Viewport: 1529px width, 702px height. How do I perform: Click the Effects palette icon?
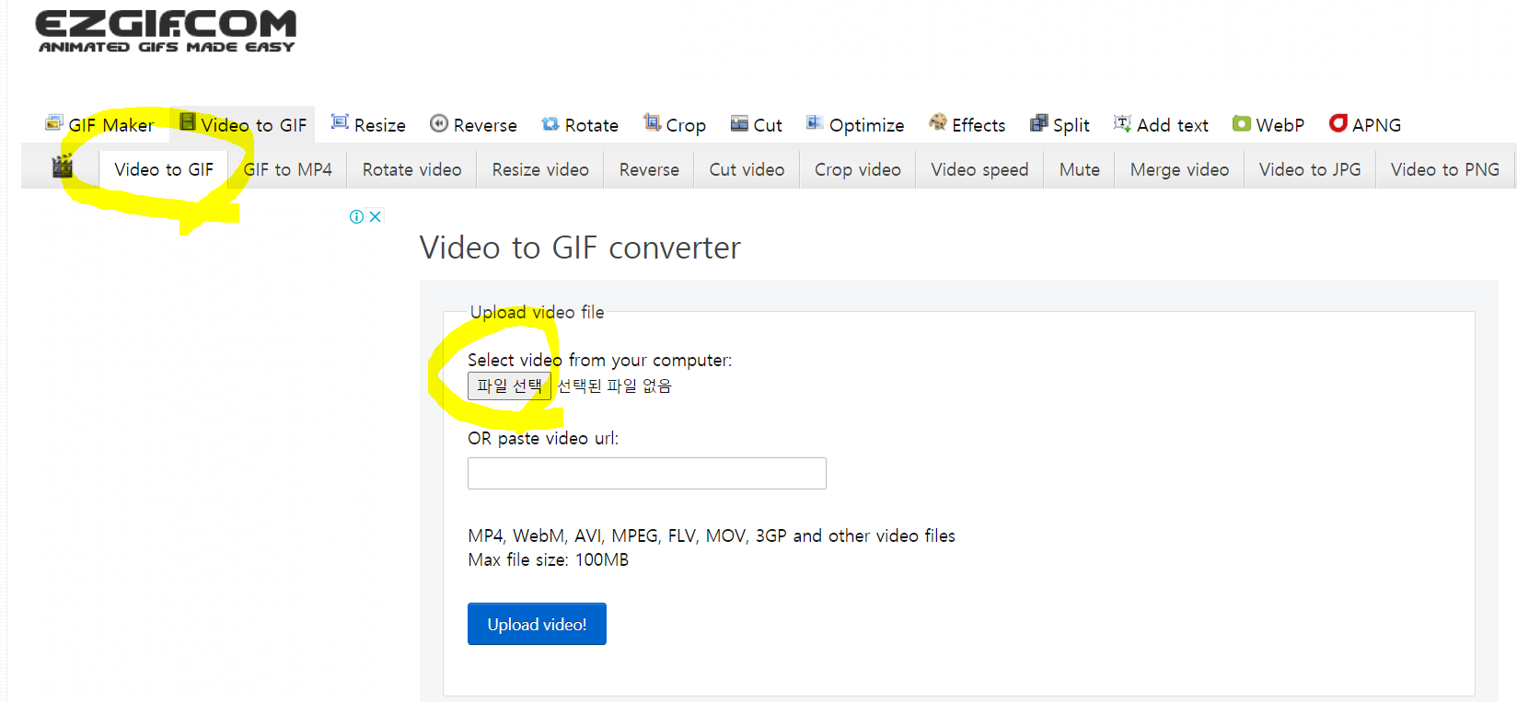pyautogui.click(x=938, y=121)
